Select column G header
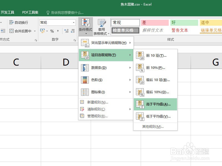The width and height of the screenshot is (222, 166). tap(206, 62)
